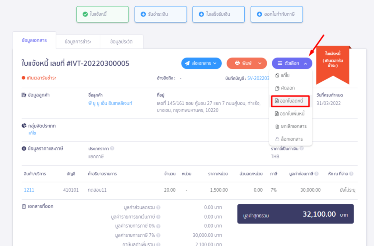Click help icon next to ประเภทราคา
The width and height of the screenshot is (374, 247).
tap(112, 148)
